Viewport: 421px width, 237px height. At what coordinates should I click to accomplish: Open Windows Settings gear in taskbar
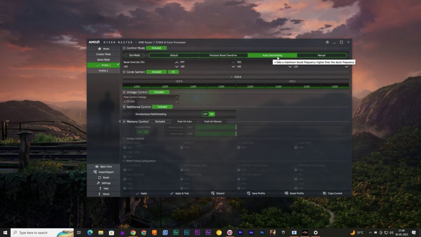point(315,232)
